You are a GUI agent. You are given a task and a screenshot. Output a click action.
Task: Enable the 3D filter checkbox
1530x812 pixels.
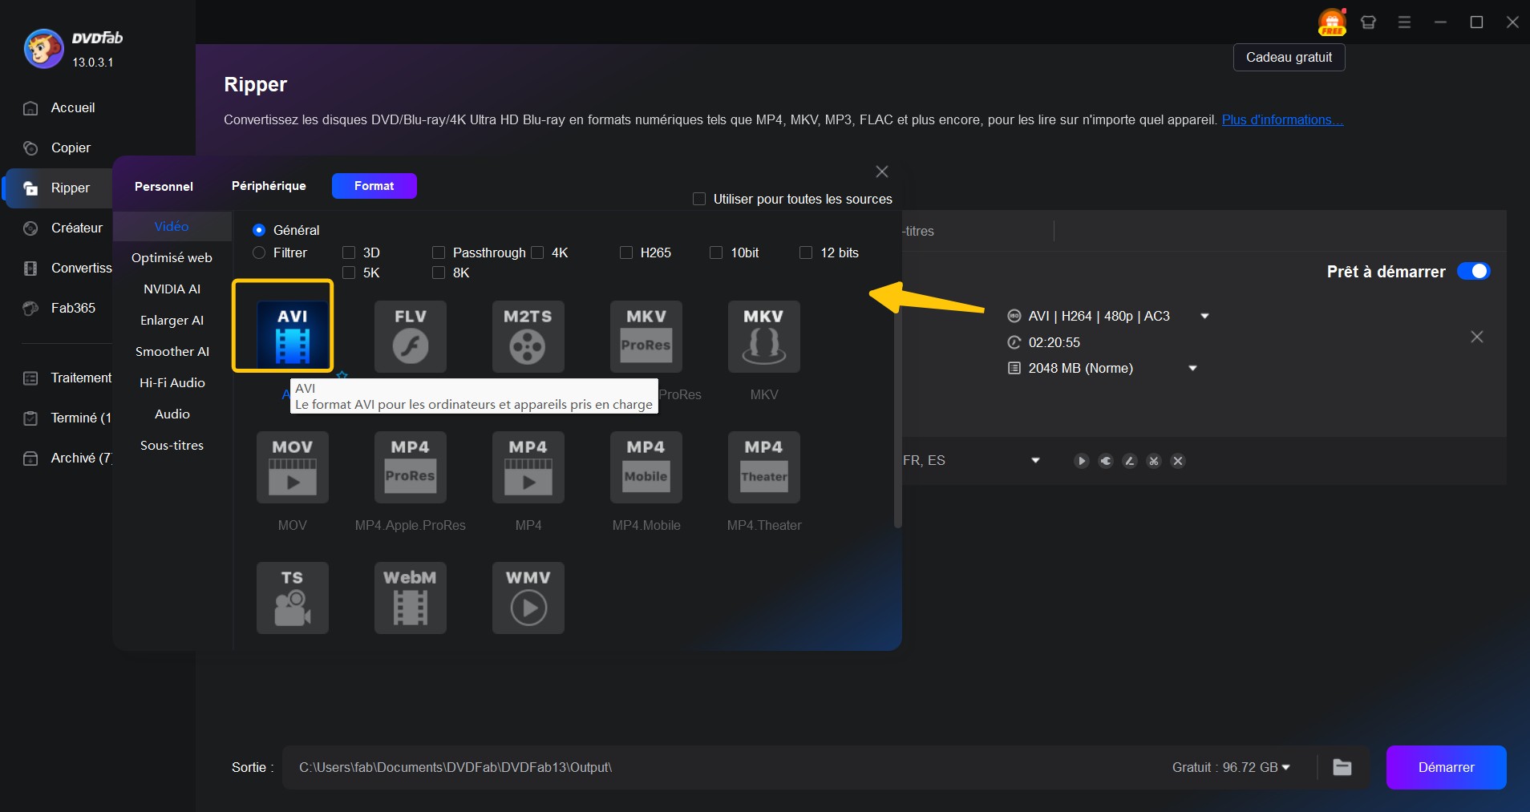point(349,252)
